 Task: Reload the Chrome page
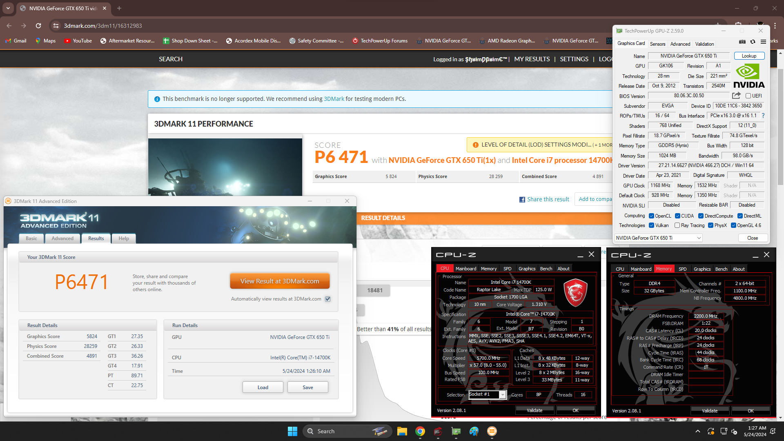coord(38,26)
